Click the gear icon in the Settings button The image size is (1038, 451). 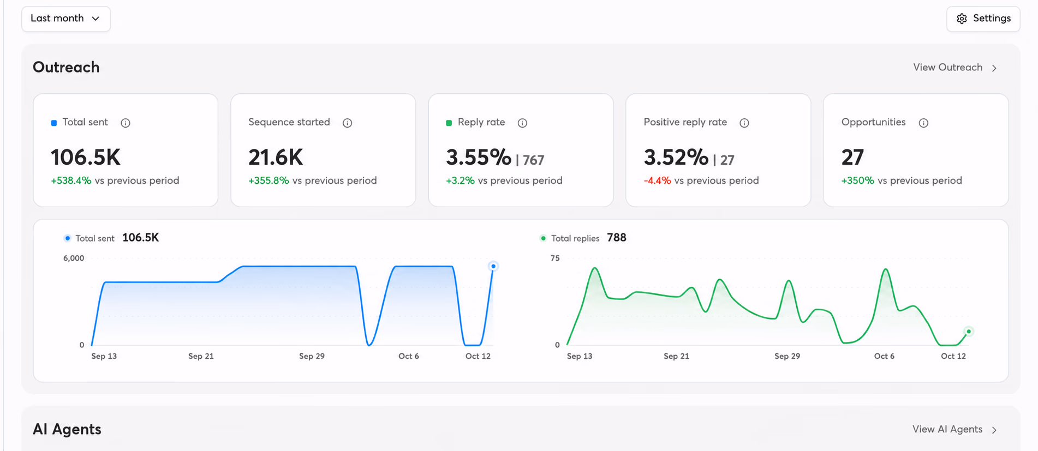click(962, 19)
